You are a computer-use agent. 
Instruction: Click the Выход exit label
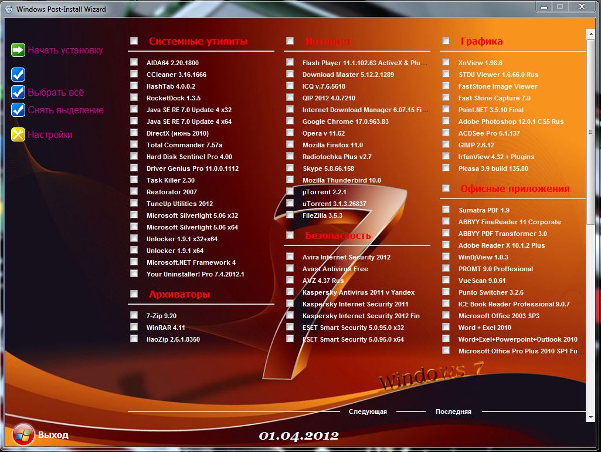53,435
